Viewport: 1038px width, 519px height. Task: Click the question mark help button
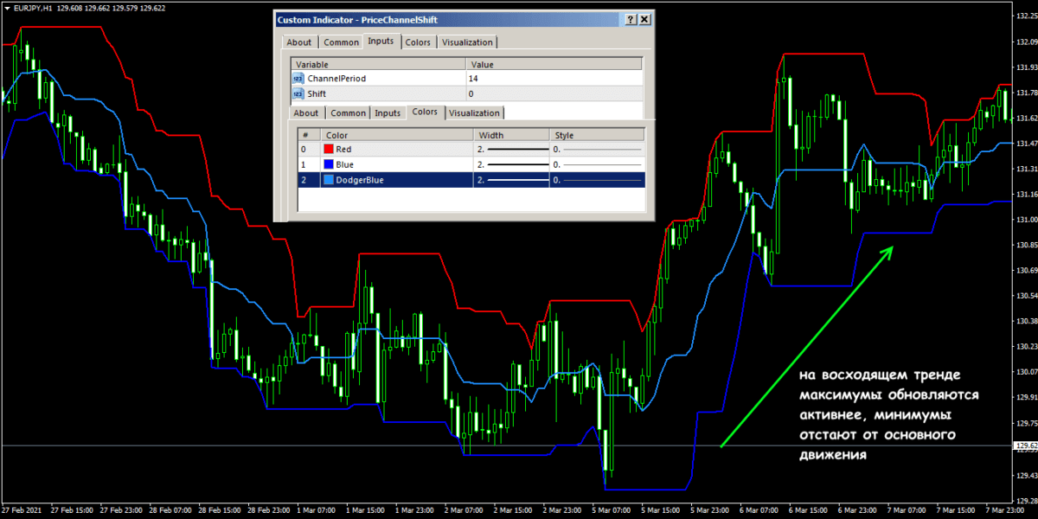(x=631, y=19)
